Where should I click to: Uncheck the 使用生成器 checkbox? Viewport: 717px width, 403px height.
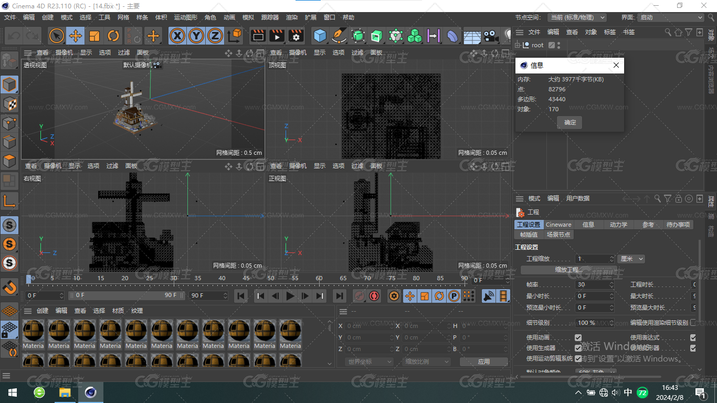(578, 348)
